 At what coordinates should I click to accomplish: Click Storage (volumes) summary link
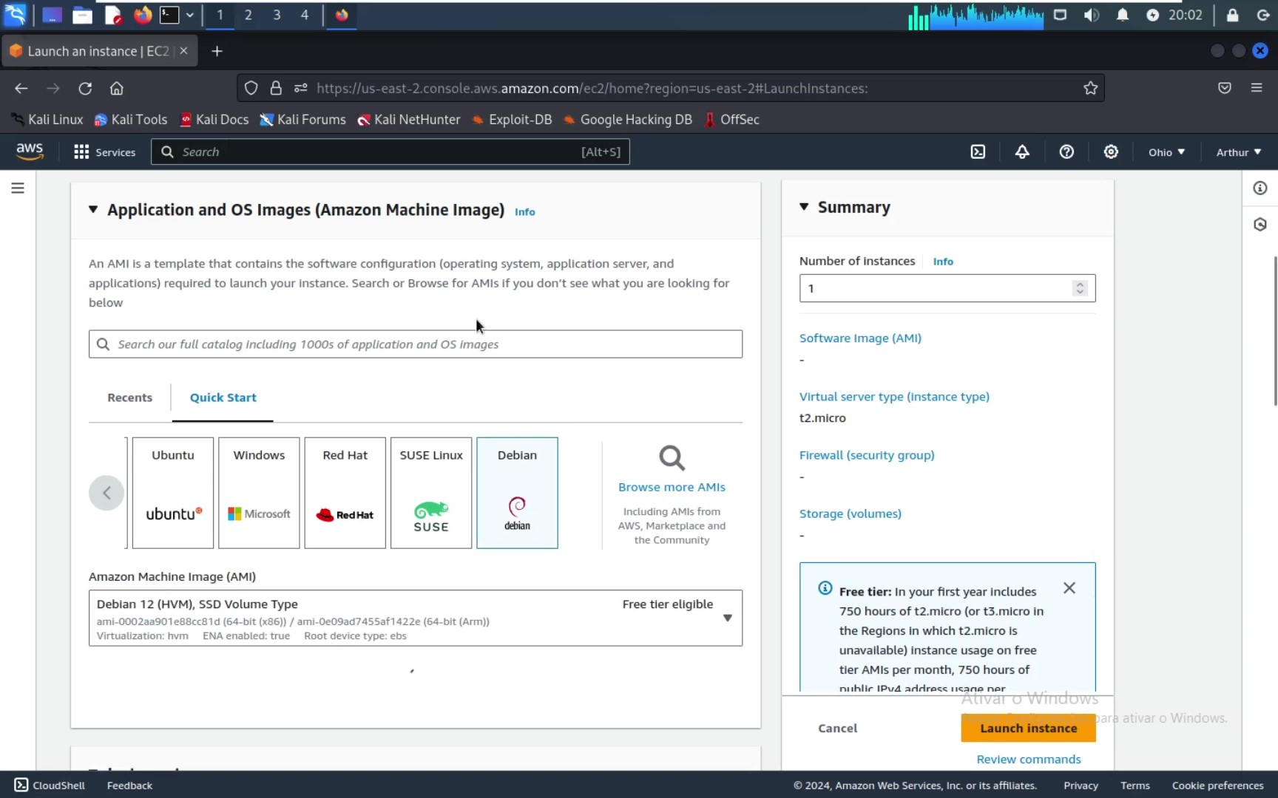click(851, 514)
